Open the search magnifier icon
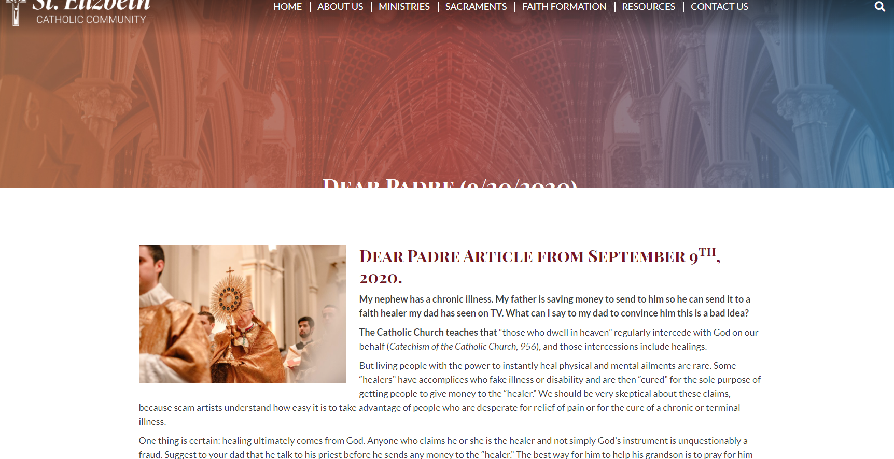Screen dimensions: 894x459 879,7
